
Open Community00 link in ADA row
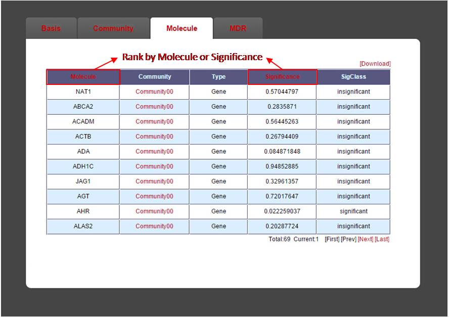click(x=154, y=152)
